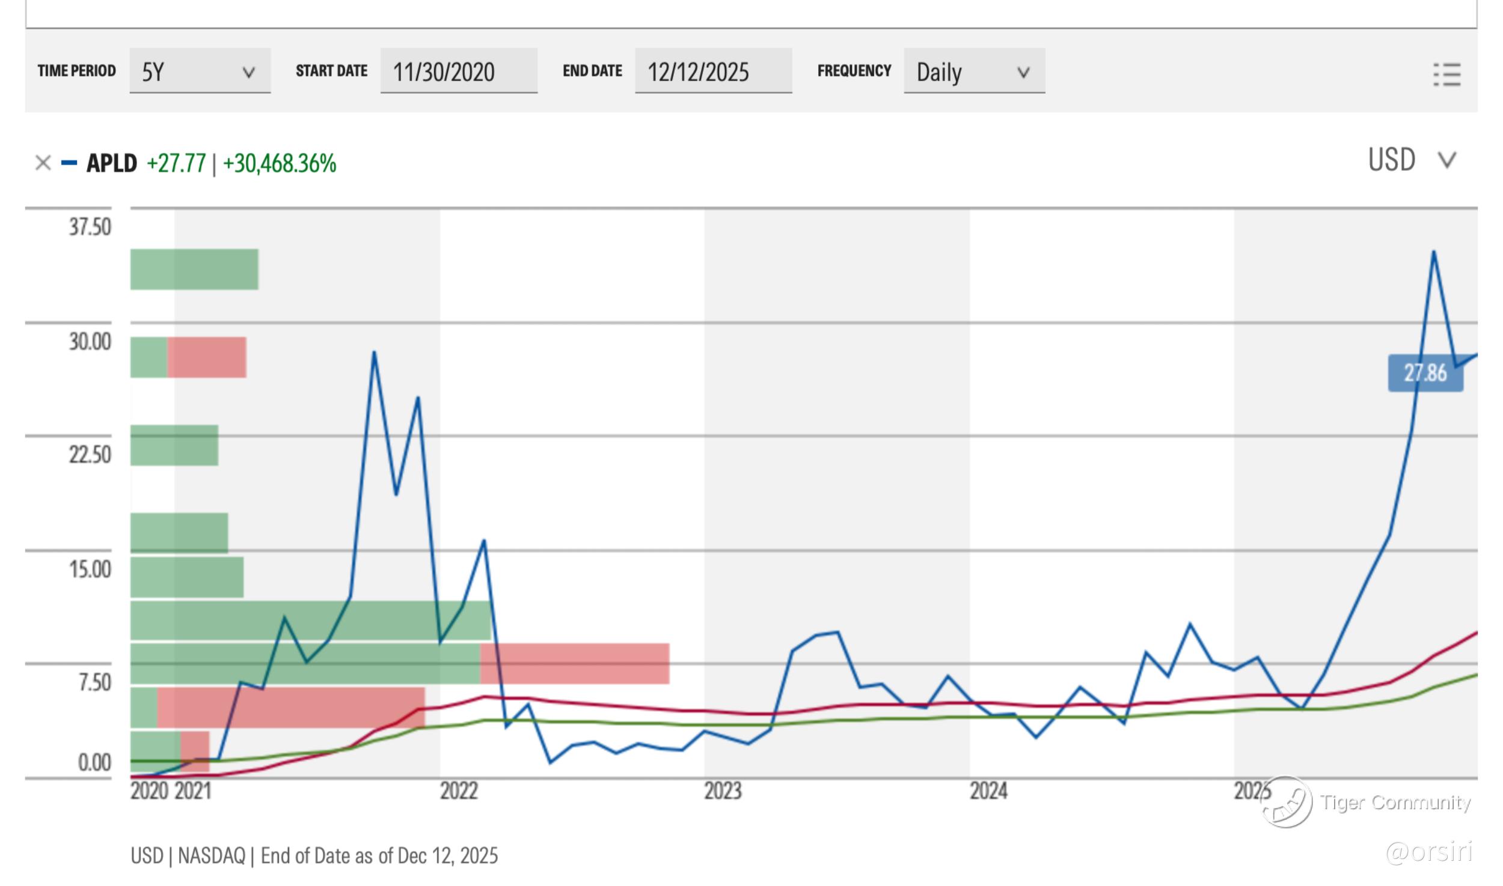1503x886 pixels.
Task: Click the blue APLD line legend marker
Action: point(69,163)
